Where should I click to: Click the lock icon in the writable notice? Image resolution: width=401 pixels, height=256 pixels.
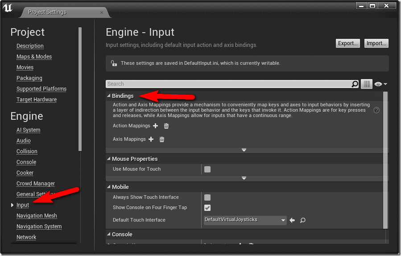pyautogui.click(x=114, y=63)
